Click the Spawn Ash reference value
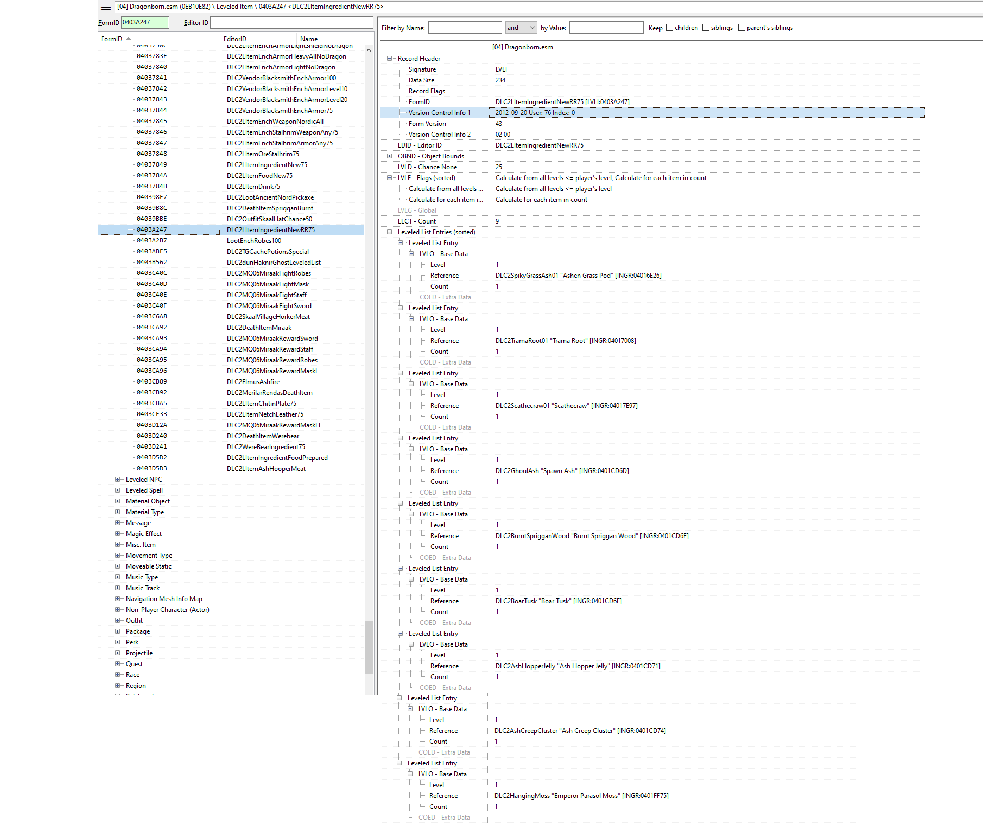This screenshot has height=830, width=983. pos(562,471)
